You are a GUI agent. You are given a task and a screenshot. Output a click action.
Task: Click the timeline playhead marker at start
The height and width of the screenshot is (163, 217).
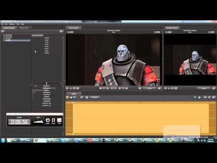(x=73, y=103)
